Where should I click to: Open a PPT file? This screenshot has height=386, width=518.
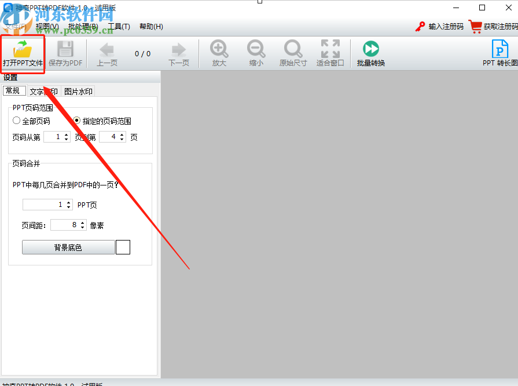click(22, 53)
